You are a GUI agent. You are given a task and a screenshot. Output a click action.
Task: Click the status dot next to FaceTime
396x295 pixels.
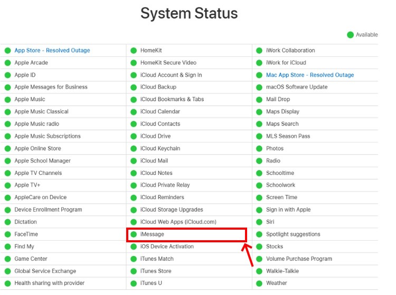tap(8, 234)
